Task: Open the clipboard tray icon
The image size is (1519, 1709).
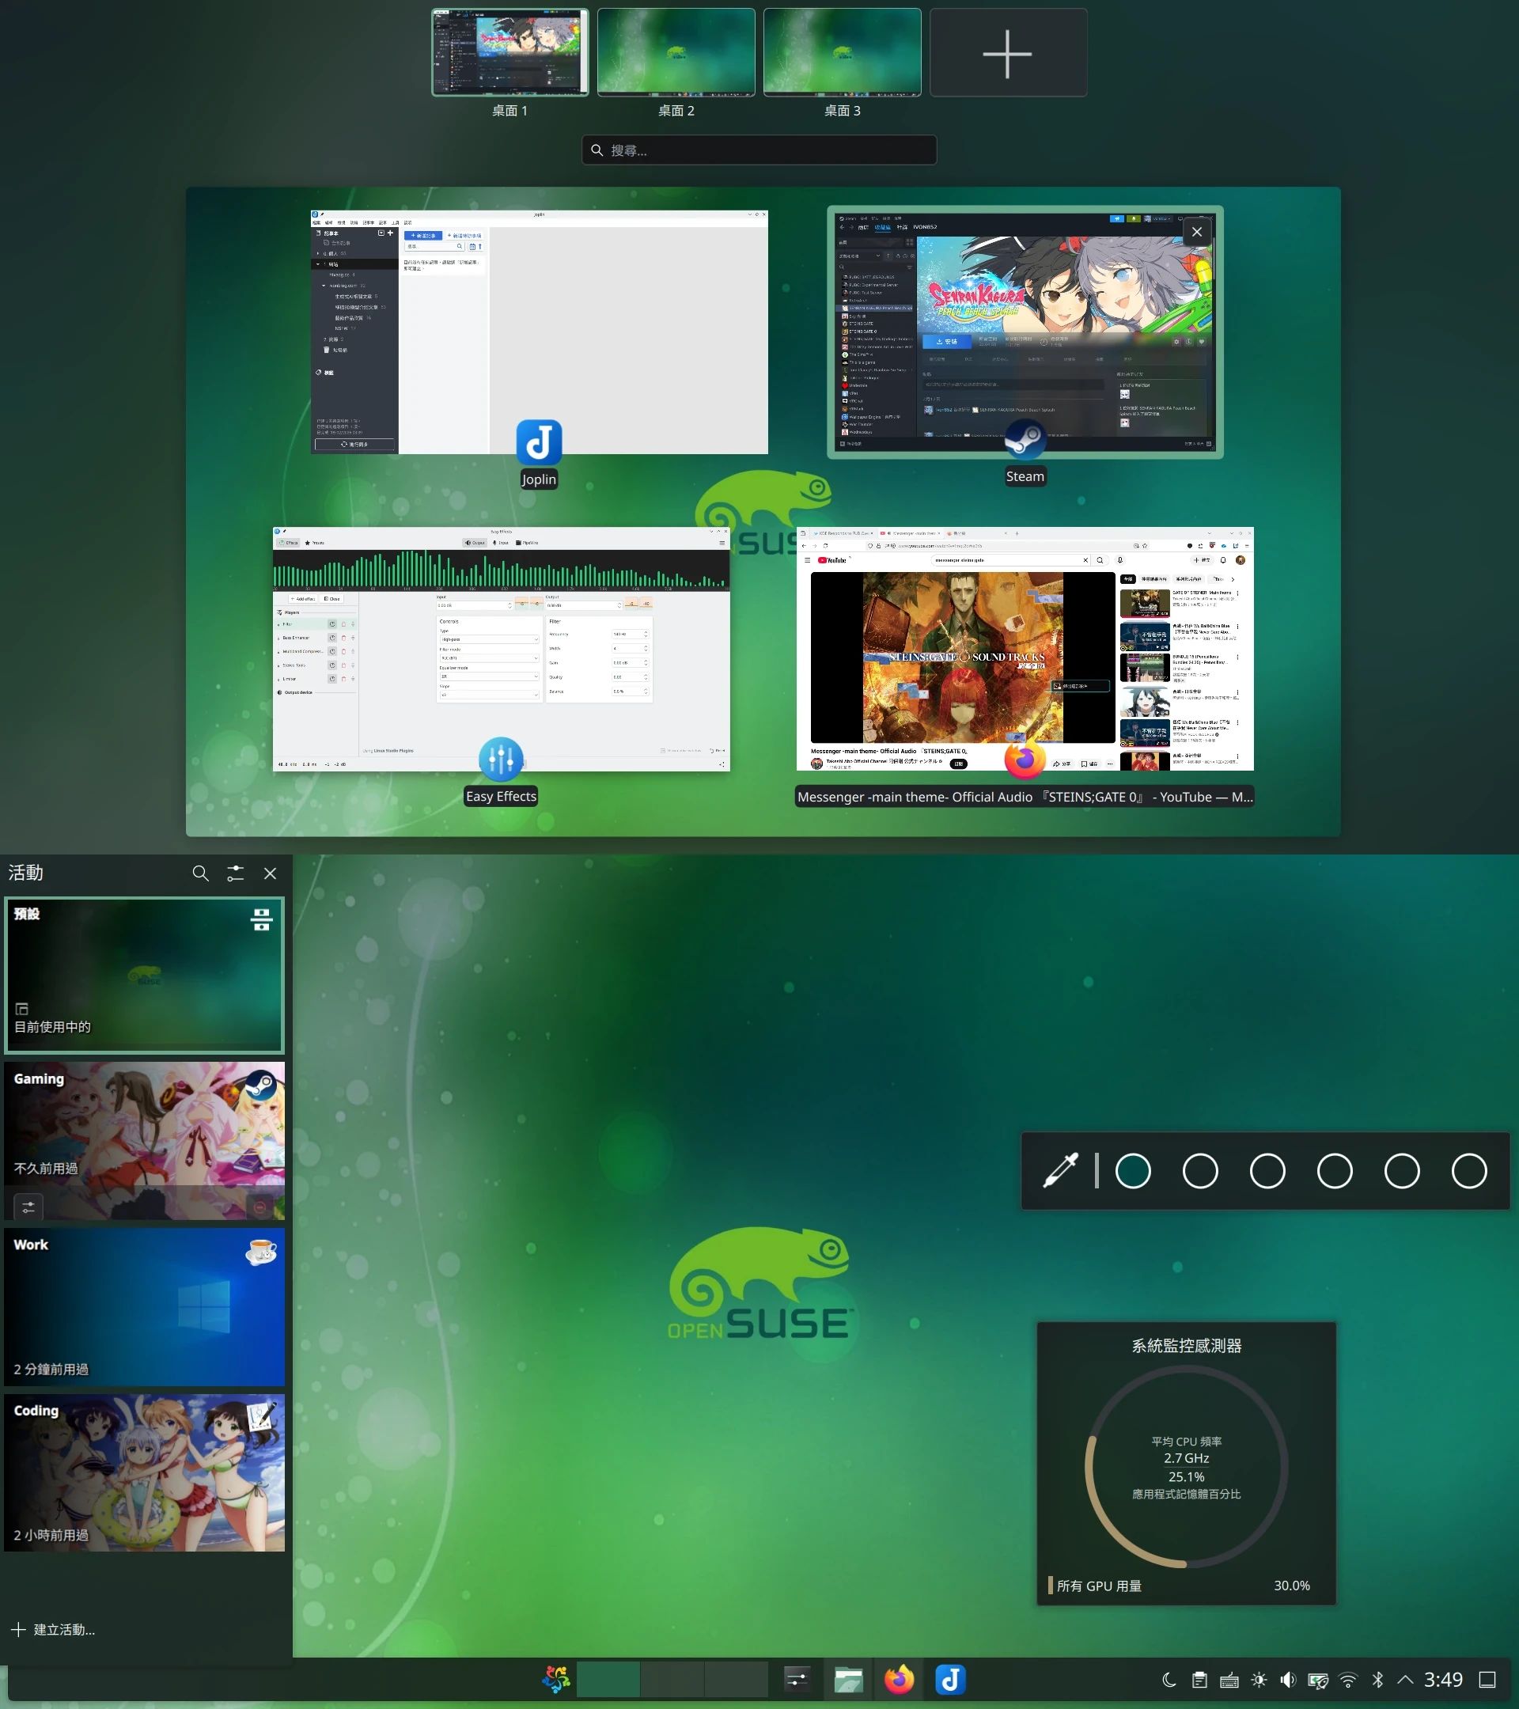Action: click(x=1199, y=1680)
